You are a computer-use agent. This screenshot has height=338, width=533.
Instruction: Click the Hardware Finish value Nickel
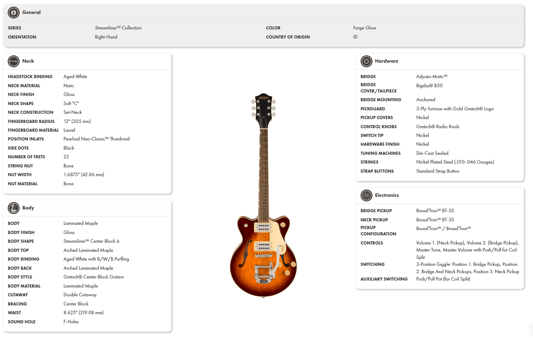pos(422,144)
